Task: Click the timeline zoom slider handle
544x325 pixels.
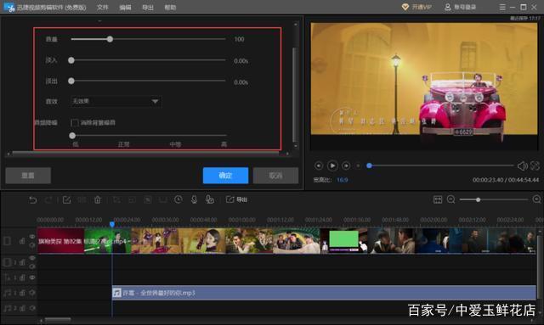Action: click(478, 199)
